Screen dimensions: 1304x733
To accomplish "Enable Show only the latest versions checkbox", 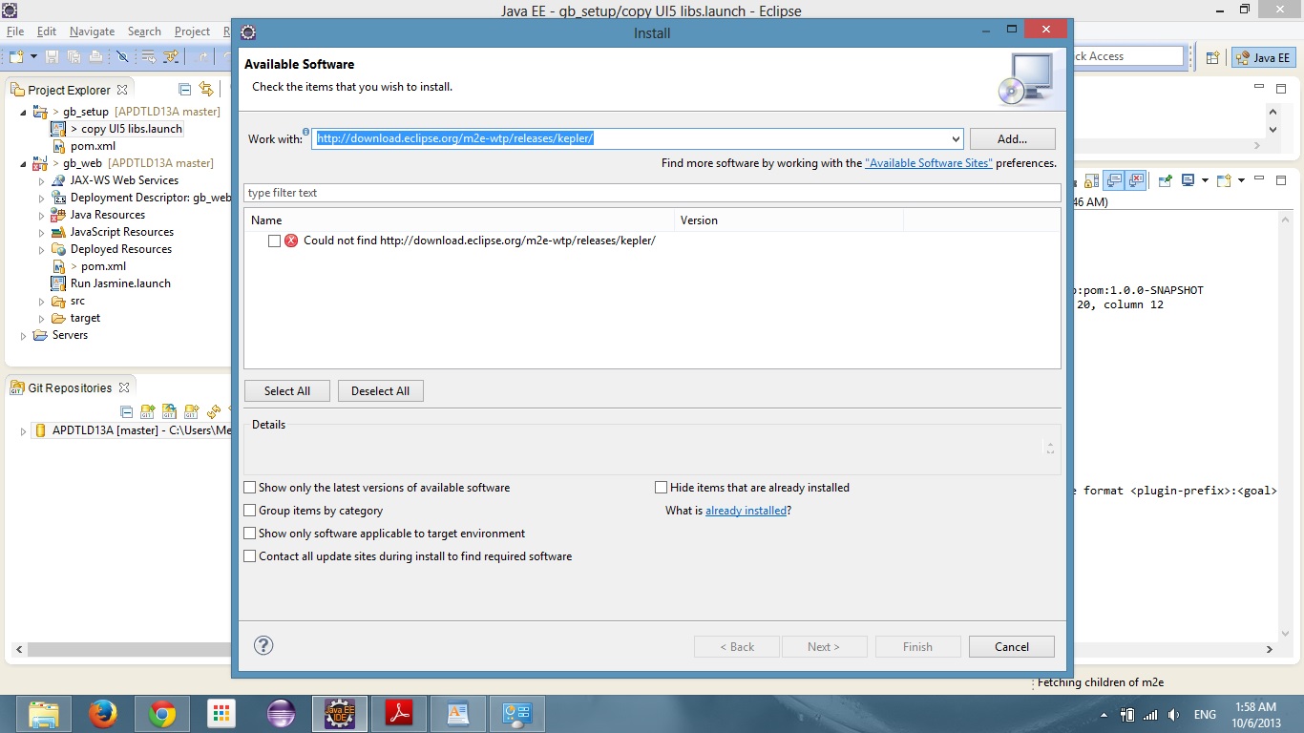I will [250, 488].
